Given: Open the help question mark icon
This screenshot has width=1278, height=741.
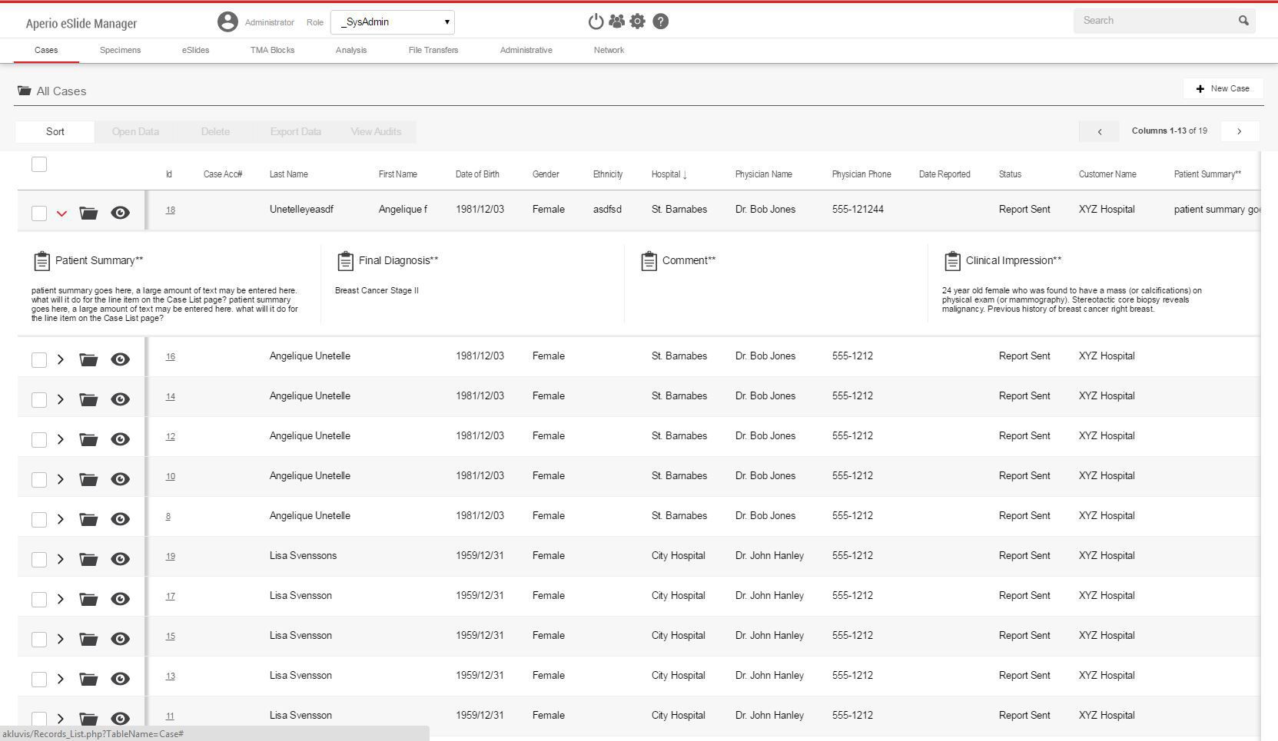Looking at the screenshot, I should 660,22.
